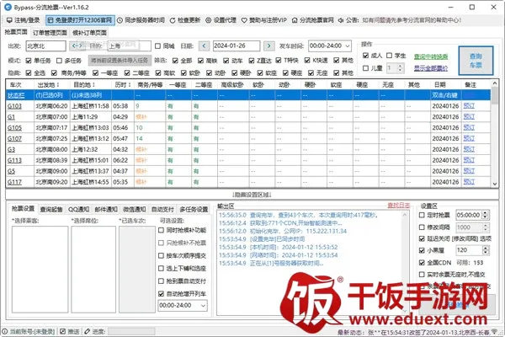This screenshot has width=505, height=337.
Task: Click the pencil icon beside 进度
Action: pos(88,331)
